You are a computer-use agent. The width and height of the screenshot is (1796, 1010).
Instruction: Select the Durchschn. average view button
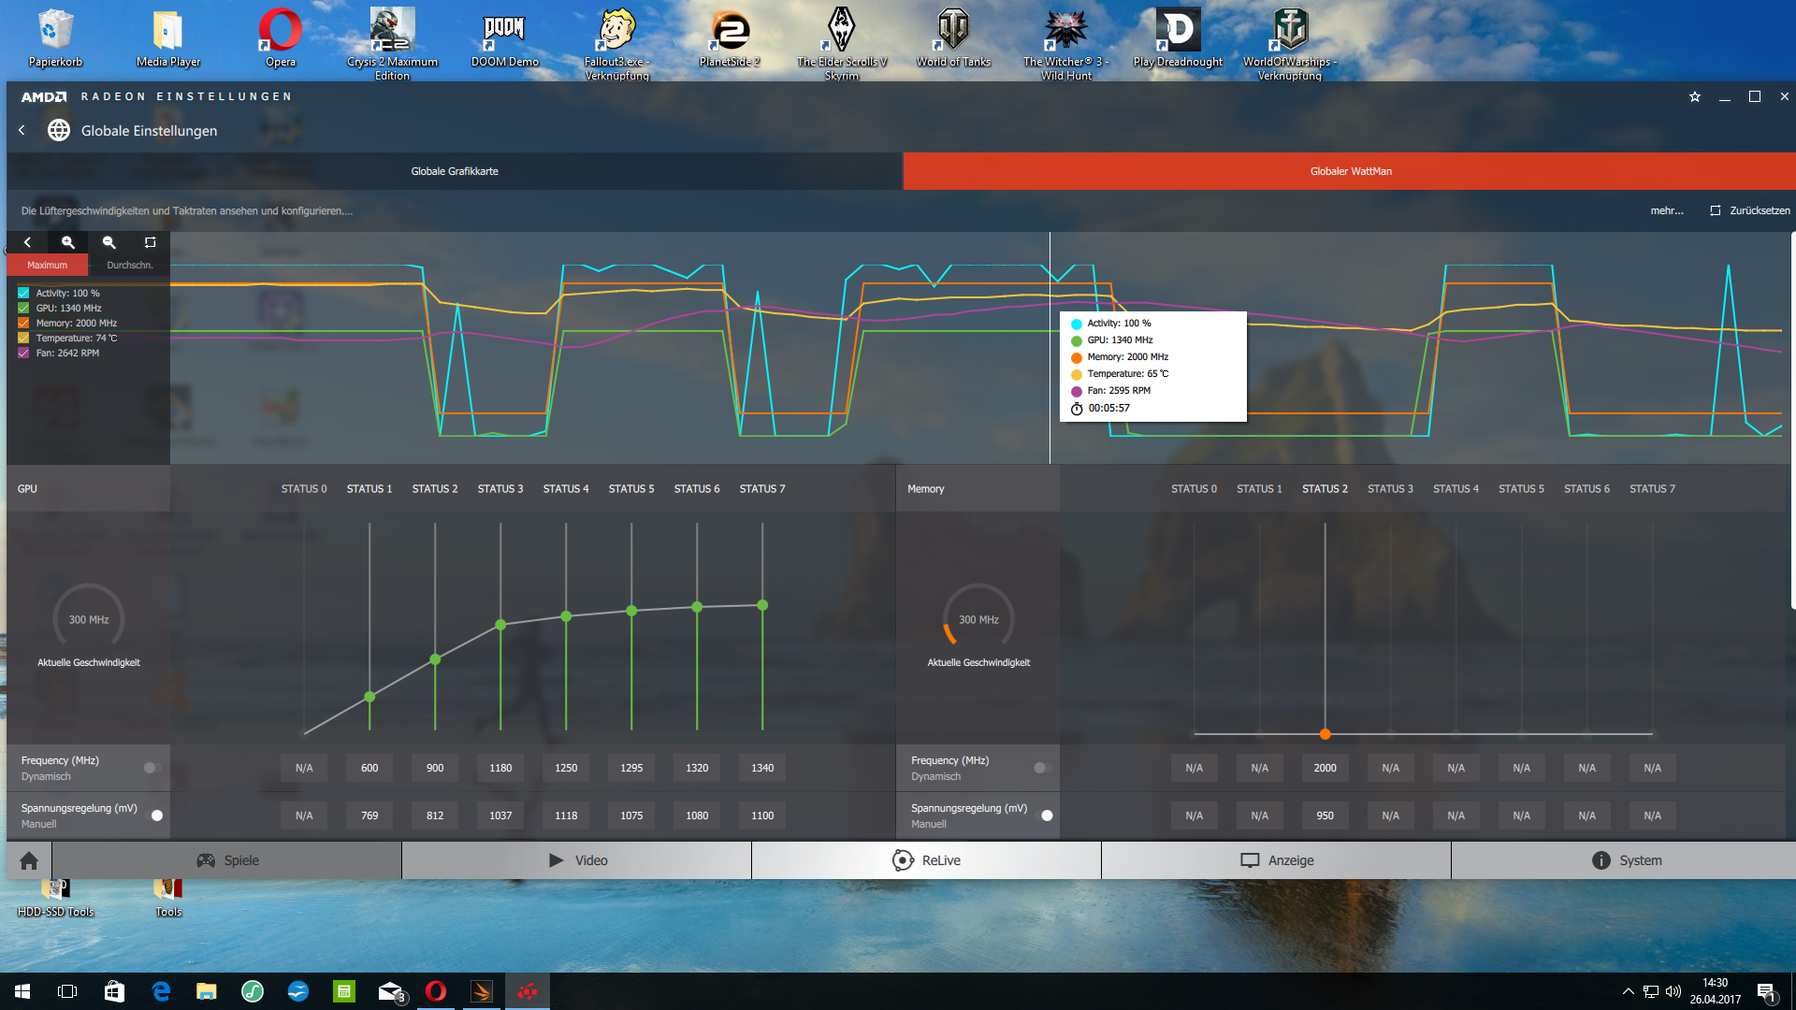tap(129, 266)
